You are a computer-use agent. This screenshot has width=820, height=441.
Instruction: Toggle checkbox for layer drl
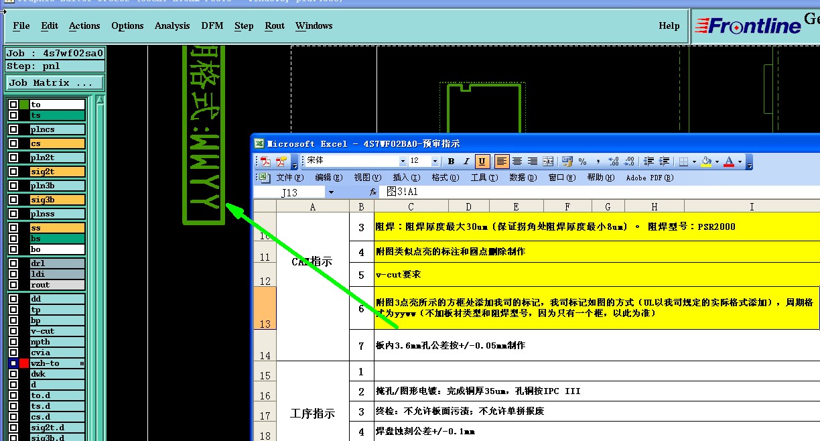13,263
